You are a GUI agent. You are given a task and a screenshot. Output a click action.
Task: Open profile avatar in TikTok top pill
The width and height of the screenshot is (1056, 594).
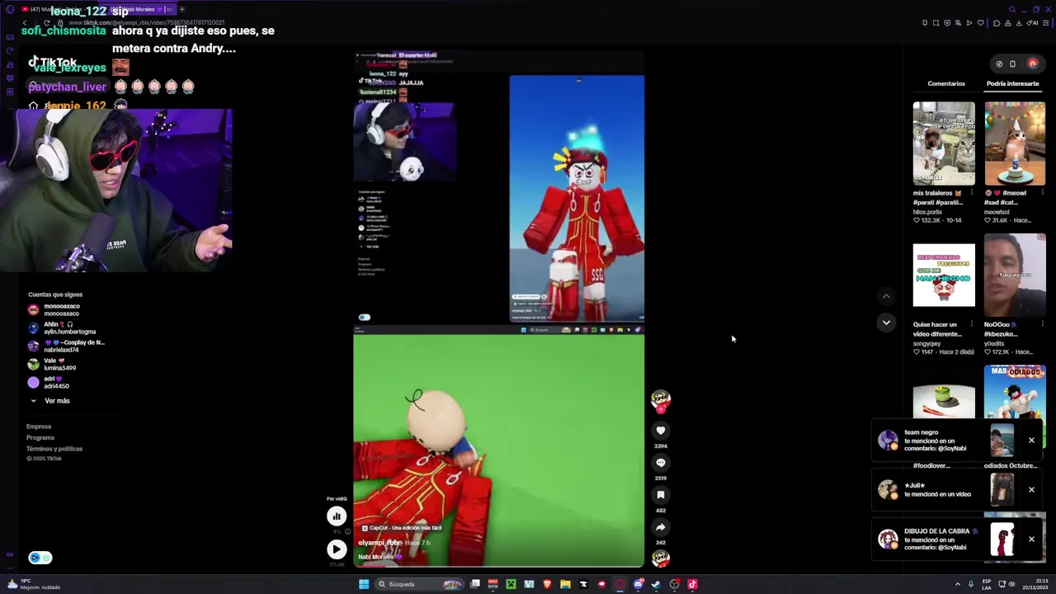[x=1032, y=64]
